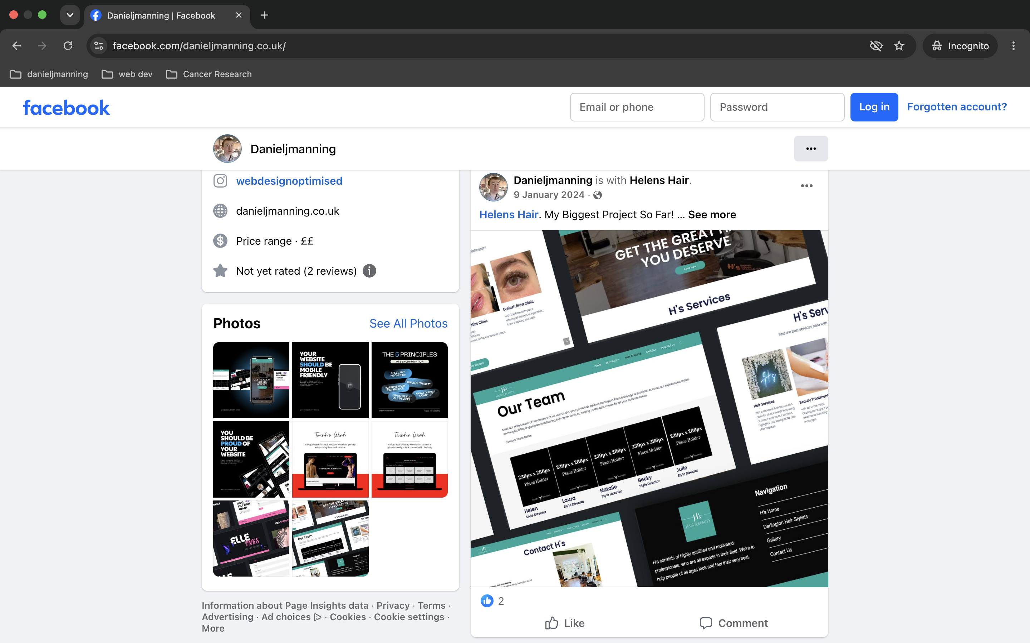Open the Mobile Friendly photo thumbnail
Screen dimensions: 1030x643
(x=330, y=380)
